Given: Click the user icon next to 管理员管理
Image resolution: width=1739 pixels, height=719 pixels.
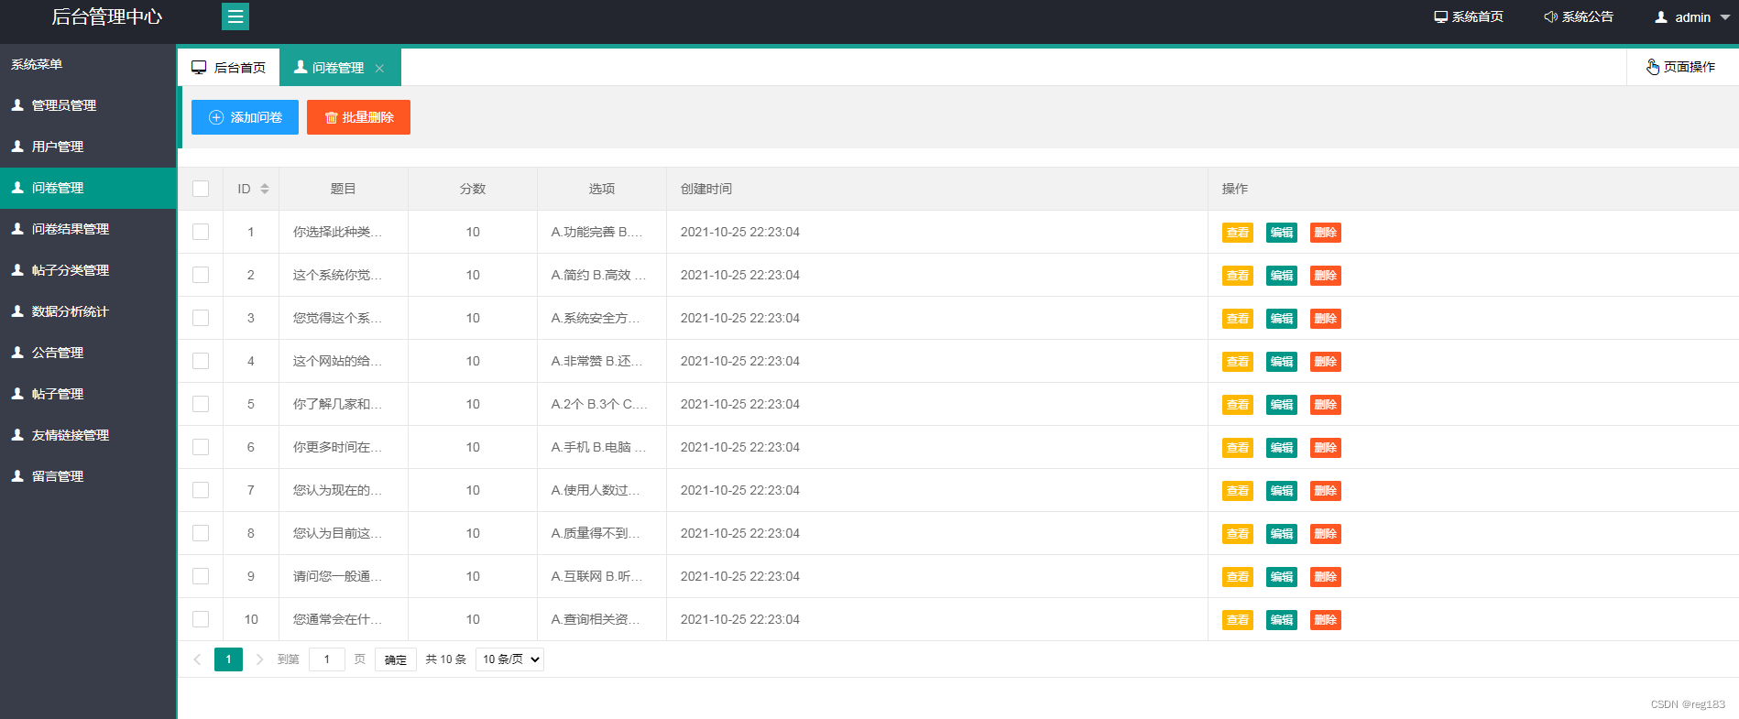Looking at the screenshot, I should click(17, 105).
